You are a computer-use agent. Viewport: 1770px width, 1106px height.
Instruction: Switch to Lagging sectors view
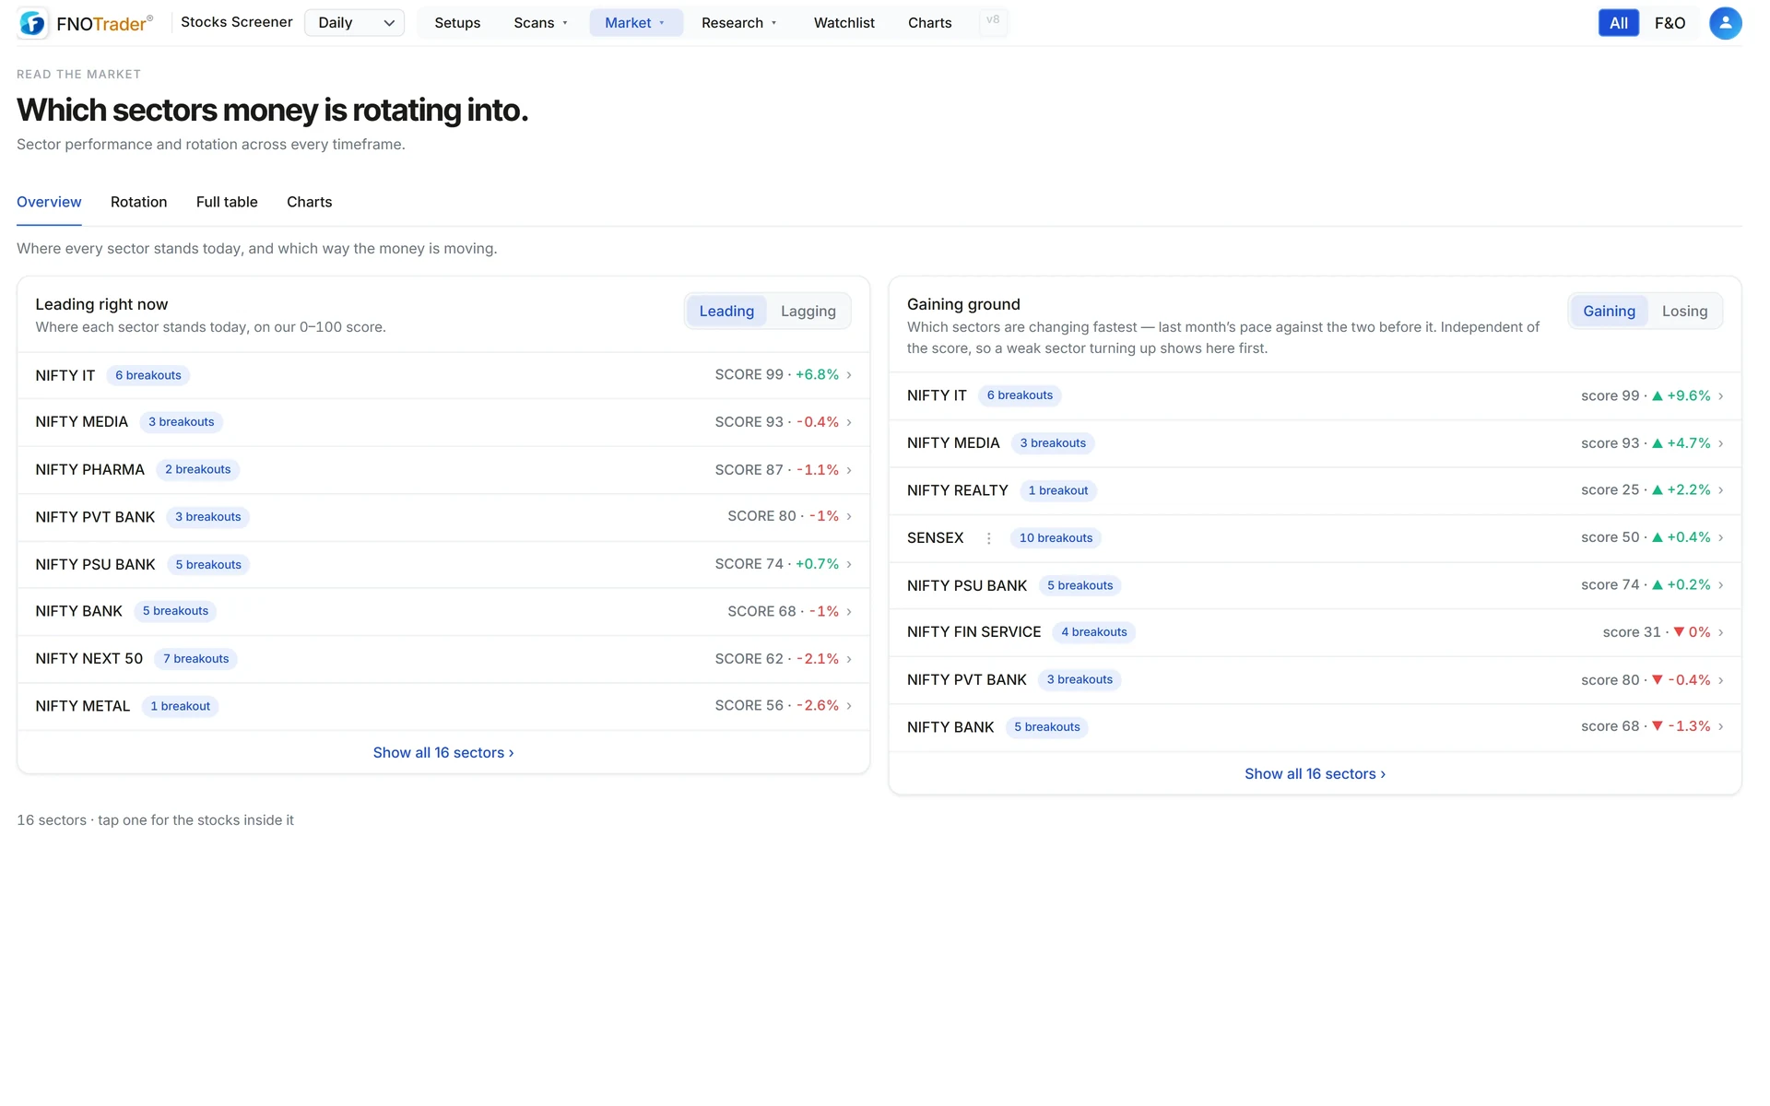(808, 312)
